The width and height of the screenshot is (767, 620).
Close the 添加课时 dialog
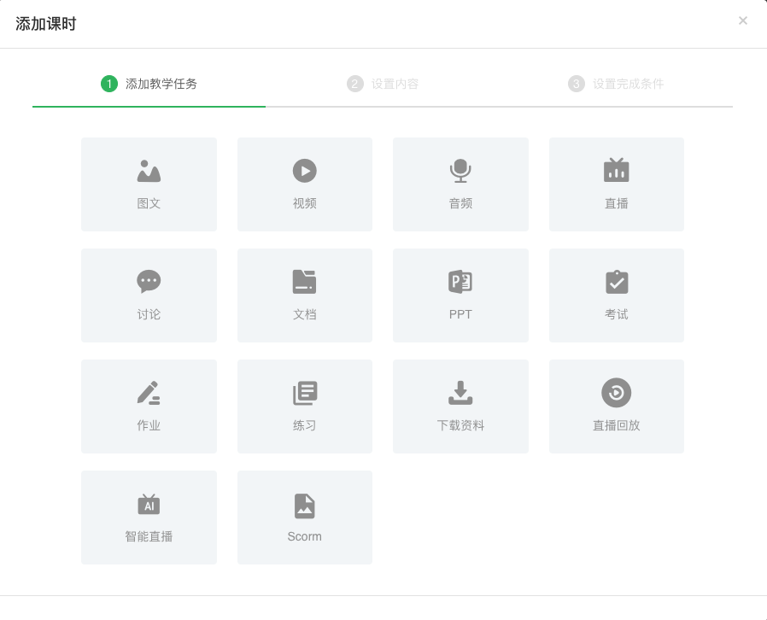click(742, 21)
